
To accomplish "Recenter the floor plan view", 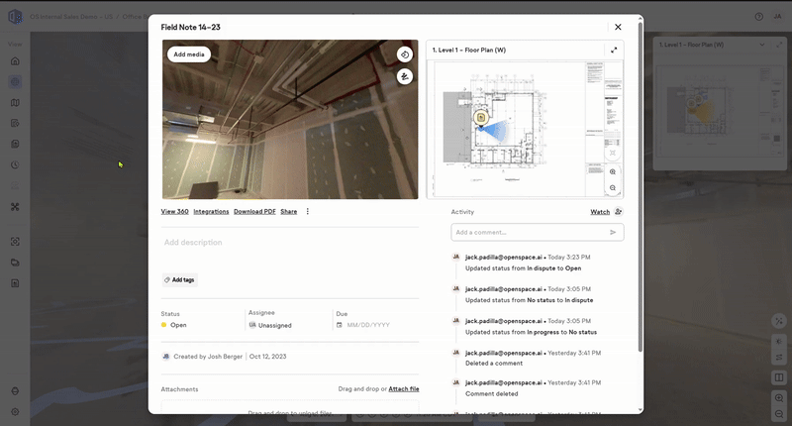I will (x=613, y=153).
